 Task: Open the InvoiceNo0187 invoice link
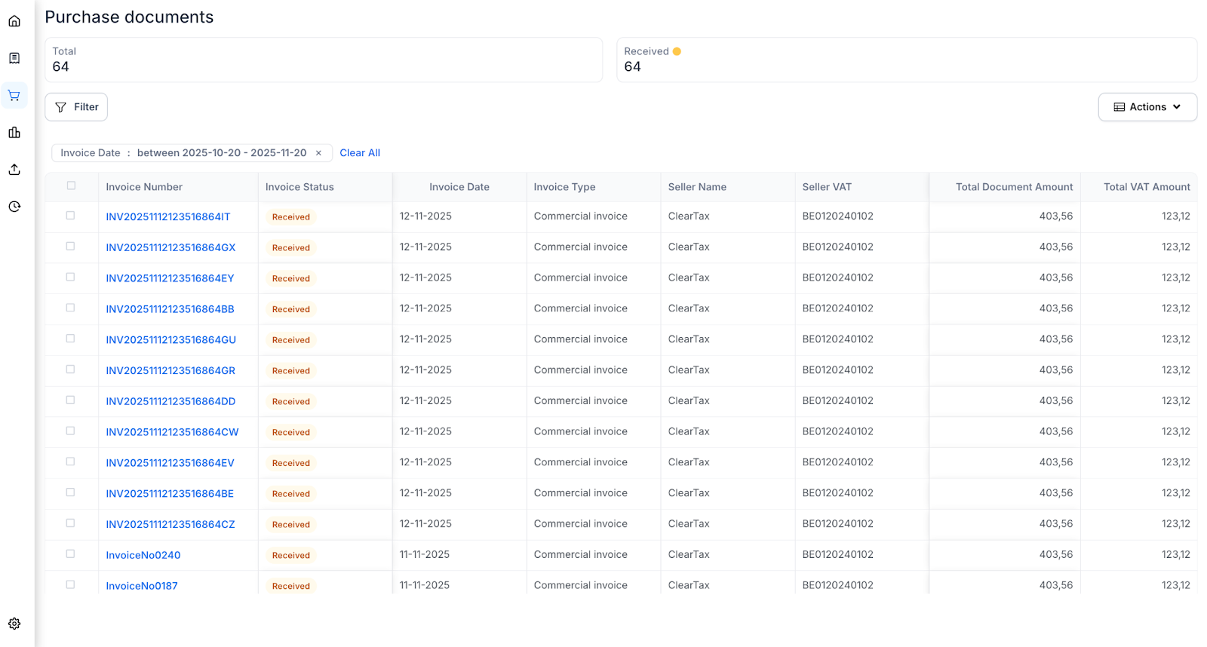coord(142,586)
